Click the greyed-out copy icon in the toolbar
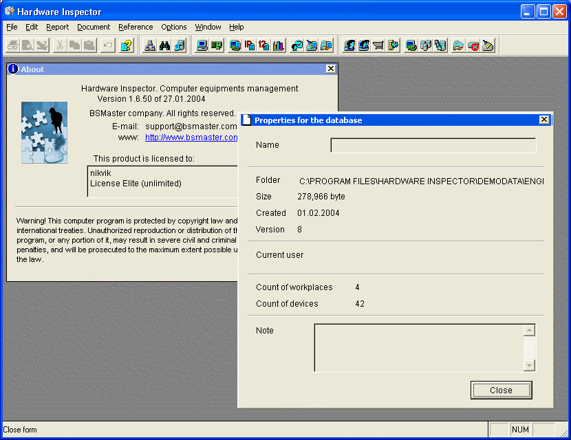The image size is (571, 440). pos(75,45)
